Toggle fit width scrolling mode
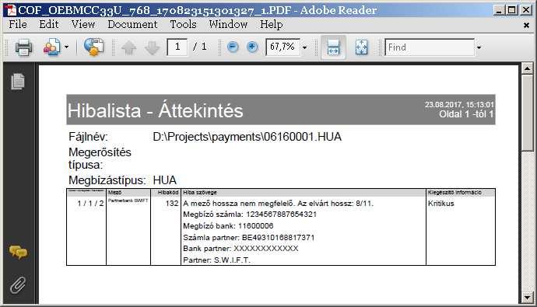537x307 pixels. 333,47
